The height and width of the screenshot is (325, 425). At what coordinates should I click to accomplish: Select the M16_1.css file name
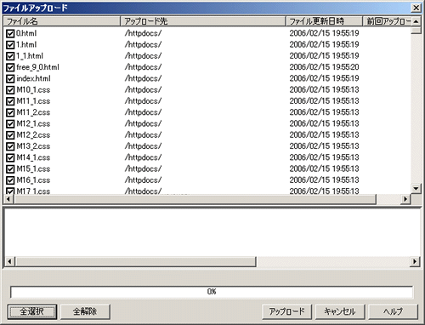(33, 180)
